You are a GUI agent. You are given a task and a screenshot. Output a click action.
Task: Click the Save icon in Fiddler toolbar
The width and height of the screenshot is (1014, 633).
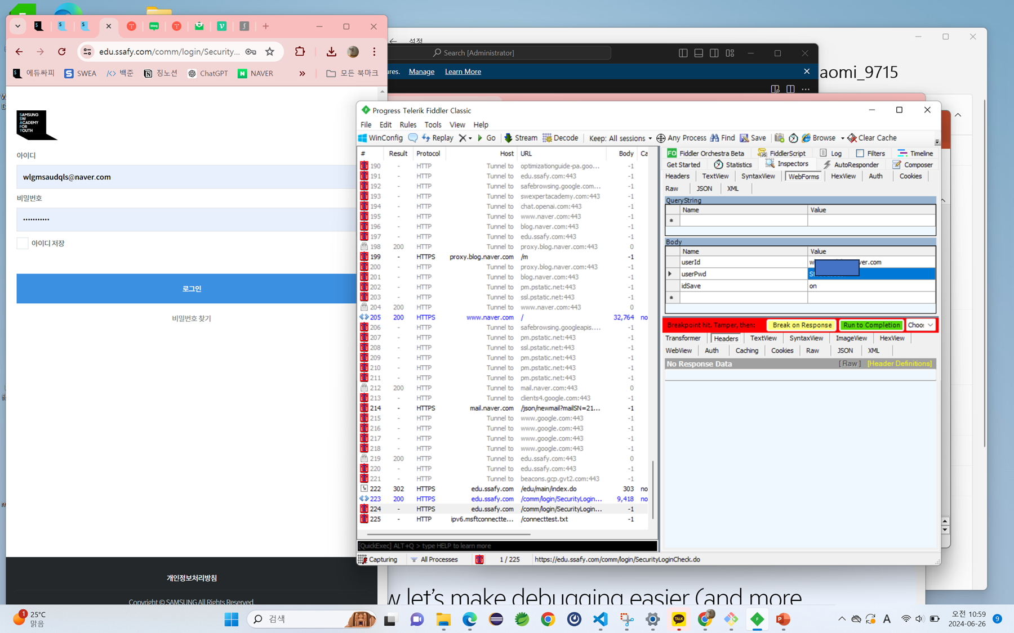coord(753,138)
